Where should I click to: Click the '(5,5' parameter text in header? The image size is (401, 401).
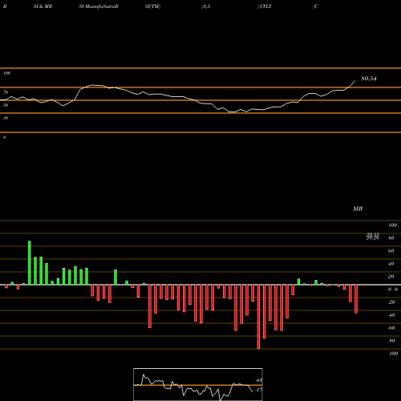pos(206,6)
